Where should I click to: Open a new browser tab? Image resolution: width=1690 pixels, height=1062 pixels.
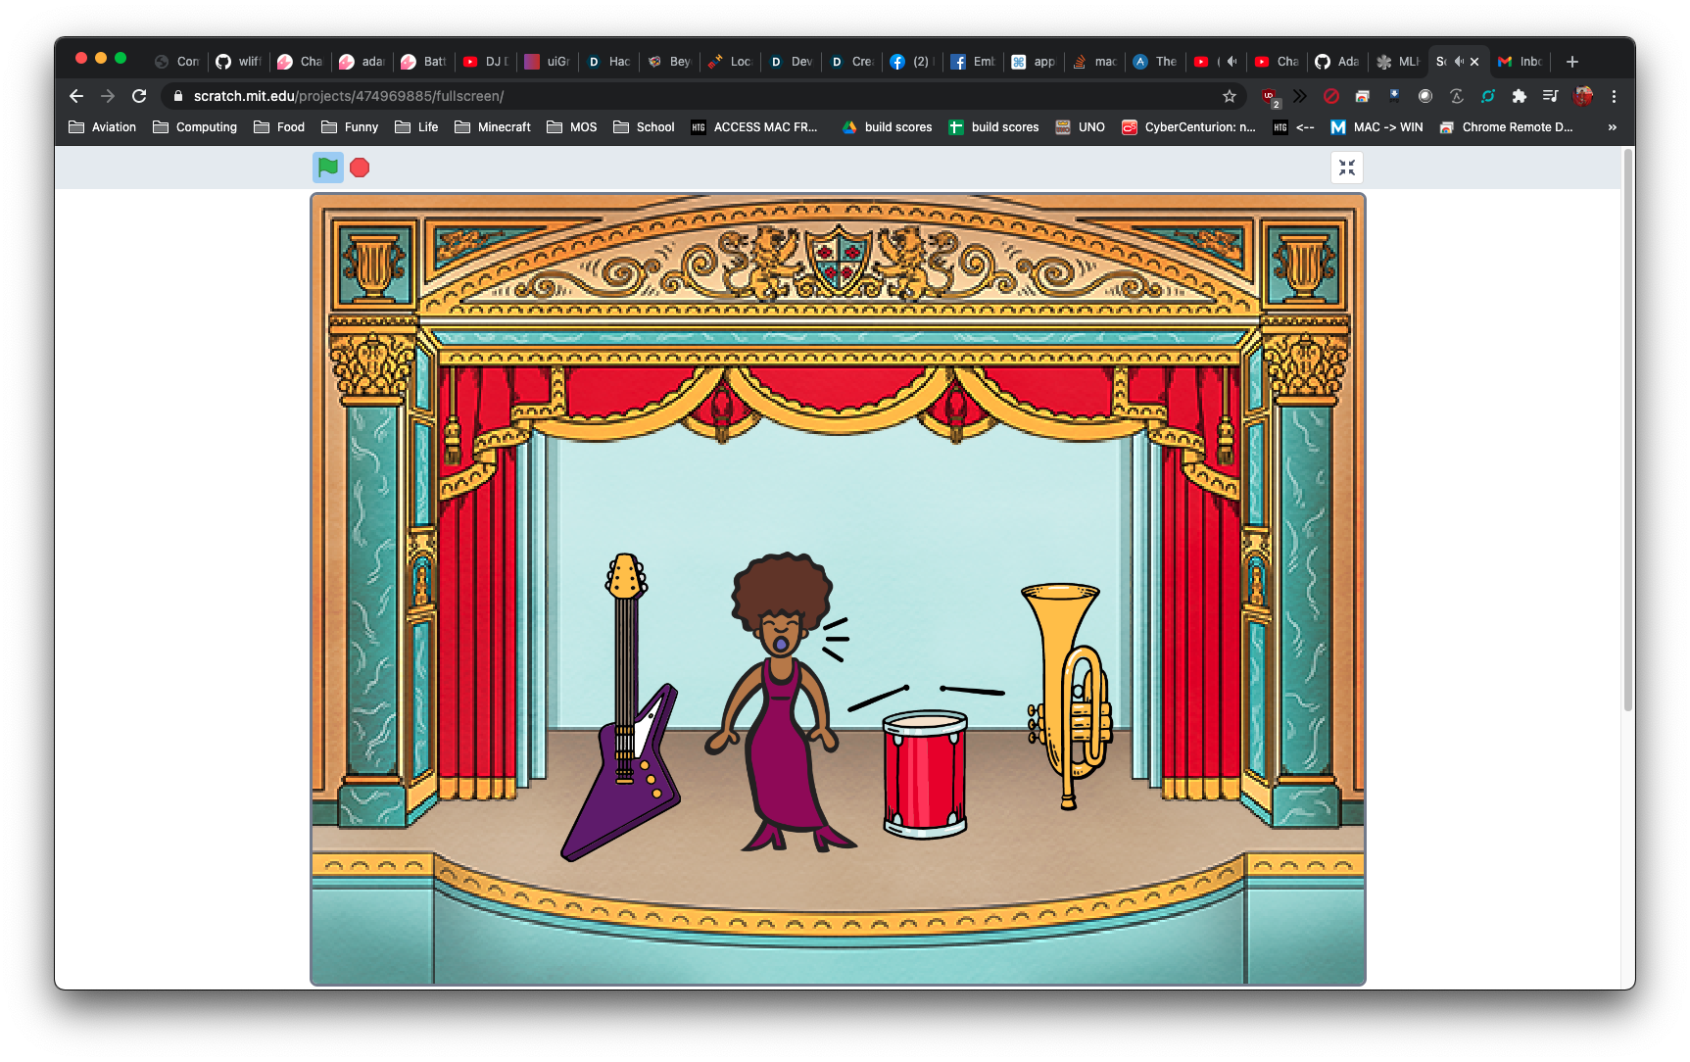[1572, 62]
